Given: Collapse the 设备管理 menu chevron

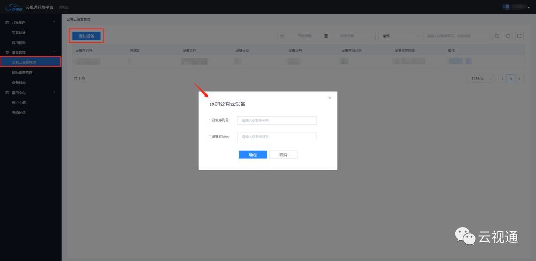Looking at the screenshot, I should pyautogui.click(x=54, y=52).
